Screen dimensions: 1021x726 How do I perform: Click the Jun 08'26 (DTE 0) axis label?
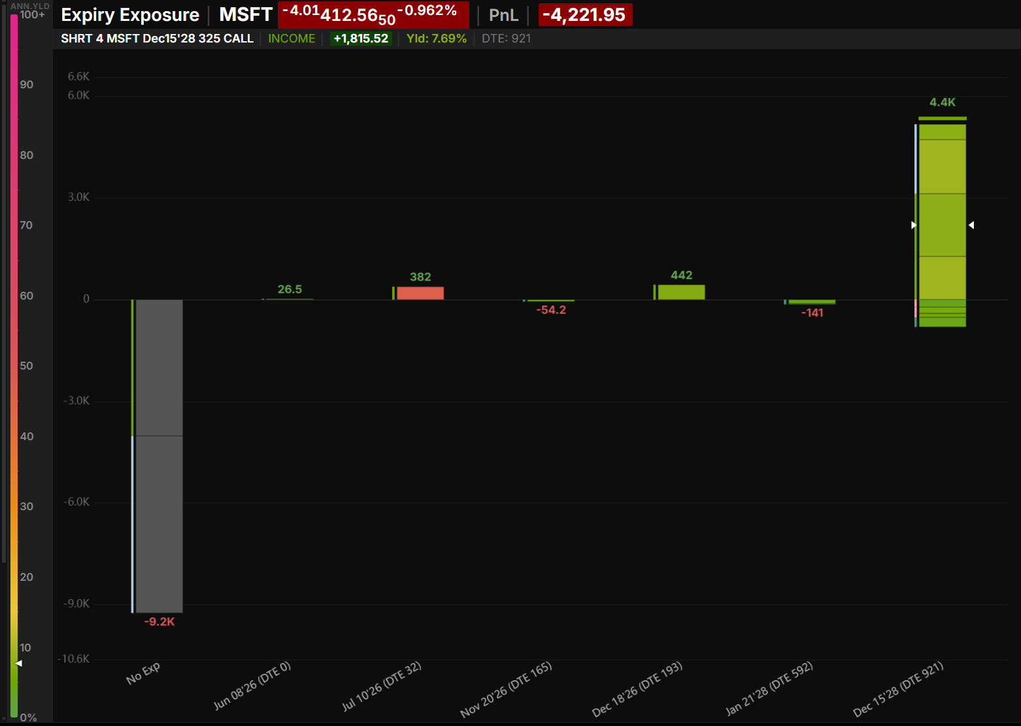coord(252,685)
